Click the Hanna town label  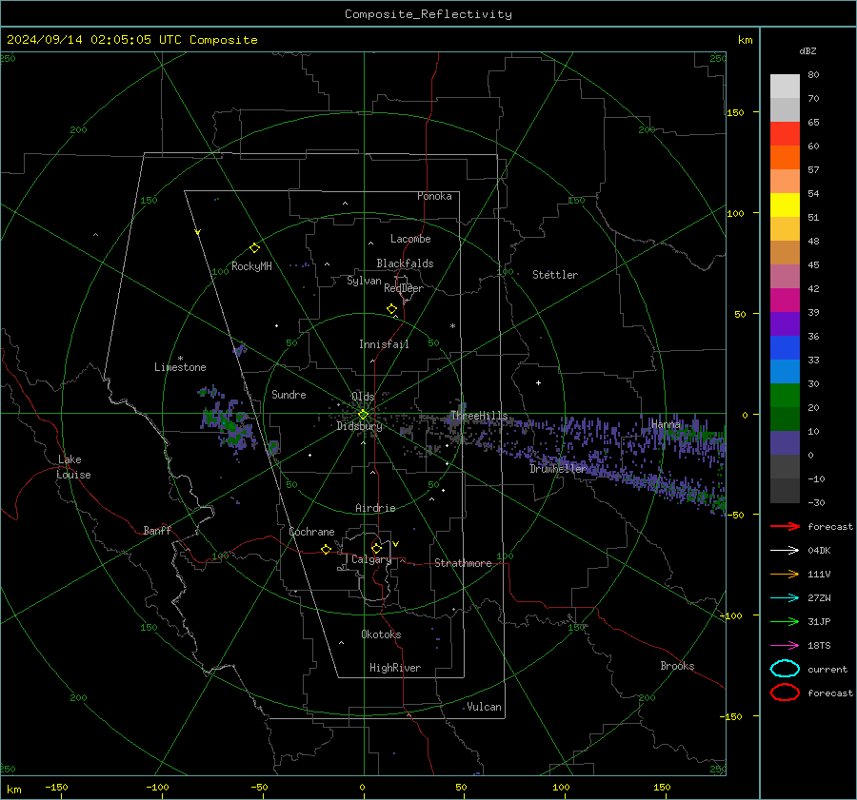tap(666, 423)
